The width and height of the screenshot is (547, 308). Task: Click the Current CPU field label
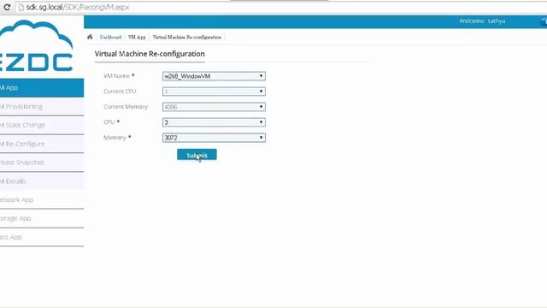coord(120,92)
